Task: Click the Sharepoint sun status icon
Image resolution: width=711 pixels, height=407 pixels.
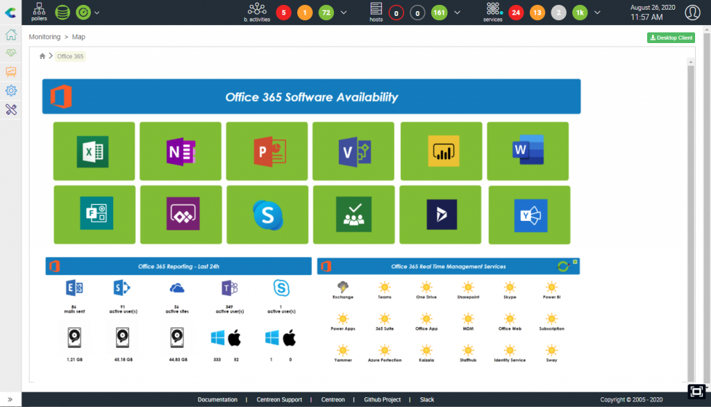Action: [x=468, y=287]
